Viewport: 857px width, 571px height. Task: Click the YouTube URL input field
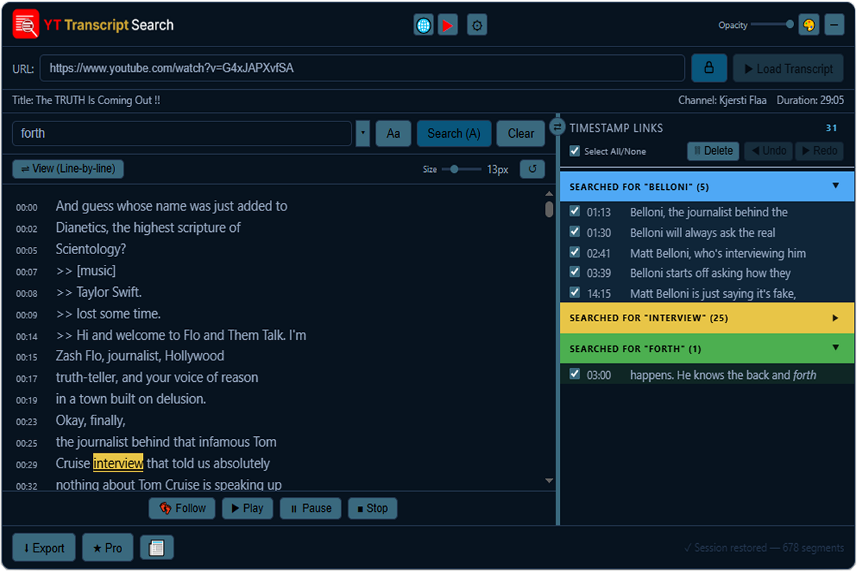(x=363, y=69)
